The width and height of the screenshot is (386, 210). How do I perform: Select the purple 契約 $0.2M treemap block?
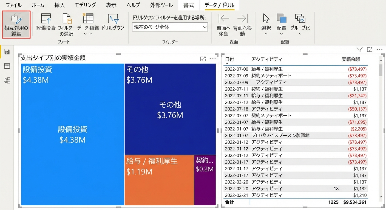point(205,180)
